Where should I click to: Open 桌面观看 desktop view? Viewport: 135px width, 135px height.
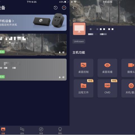[107, 68]
